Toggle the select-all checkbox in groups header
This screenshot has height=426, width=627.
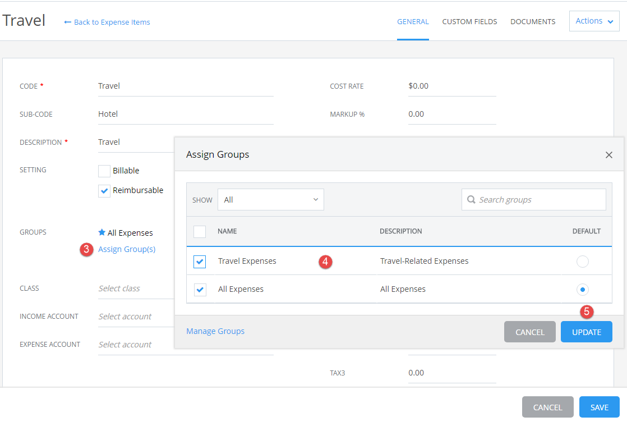click(x=200, y=232)
